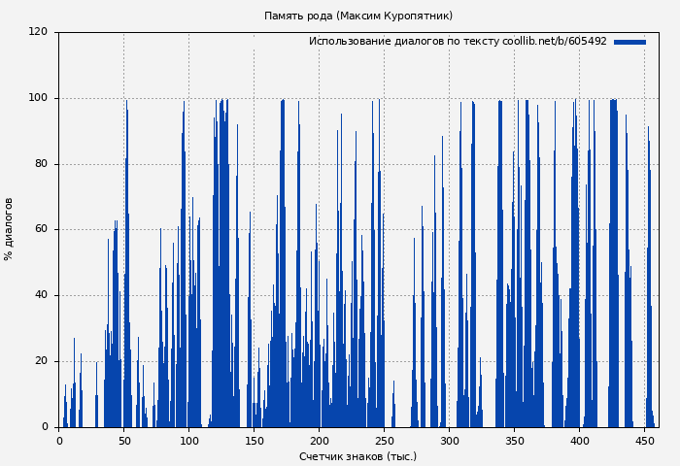Click the legend text mentioning coollib.net
The height and width of the screenshot is (466, 680).
(x=458, y=42)
